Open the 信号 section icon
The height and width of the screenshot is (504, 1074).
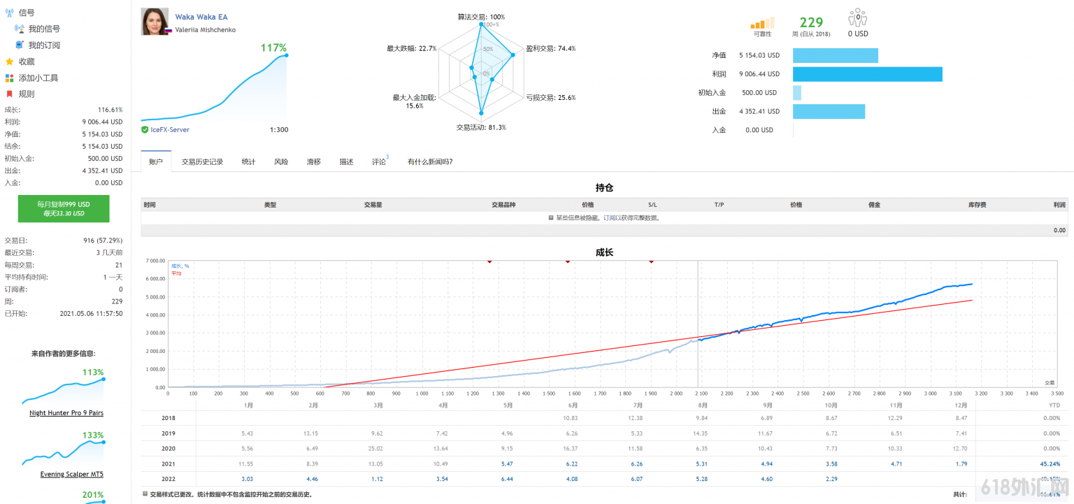click(9, 13)
